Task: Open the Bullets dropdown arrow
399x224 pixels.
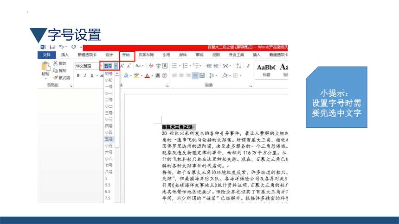Action: [180, 66]
